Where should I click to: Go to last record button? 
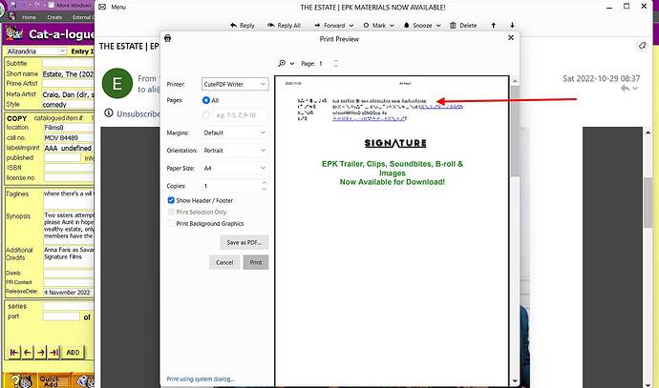point(54,353)
